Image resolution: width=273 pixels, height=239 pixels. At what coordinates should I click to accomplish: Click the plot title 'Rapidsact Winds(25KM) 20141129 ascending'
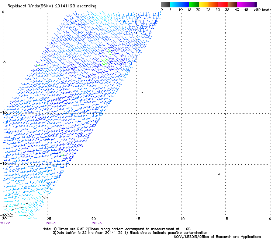(52, 6)
